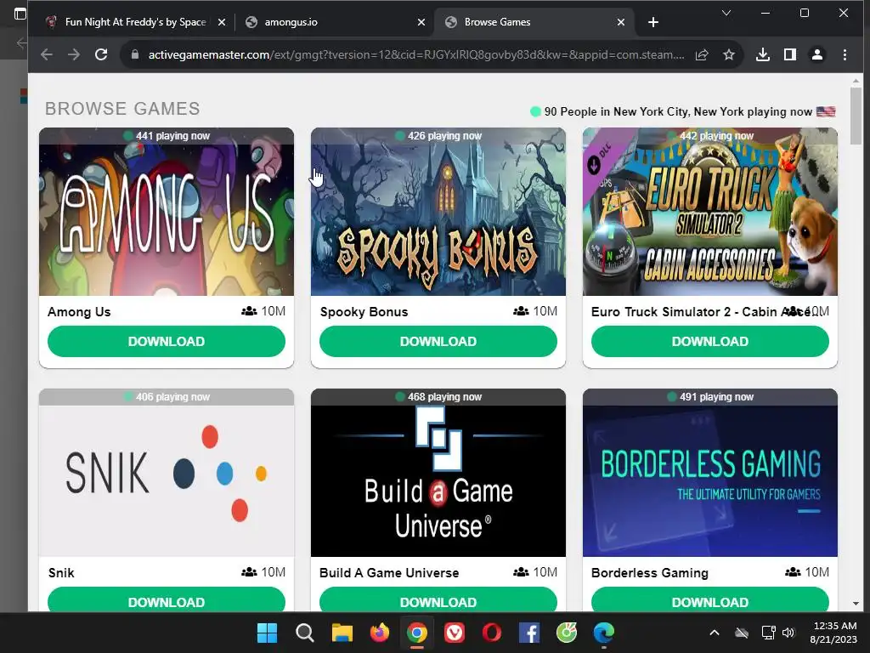870x653 pixels.
Task: Go forward in browser history
Action: 73,54
